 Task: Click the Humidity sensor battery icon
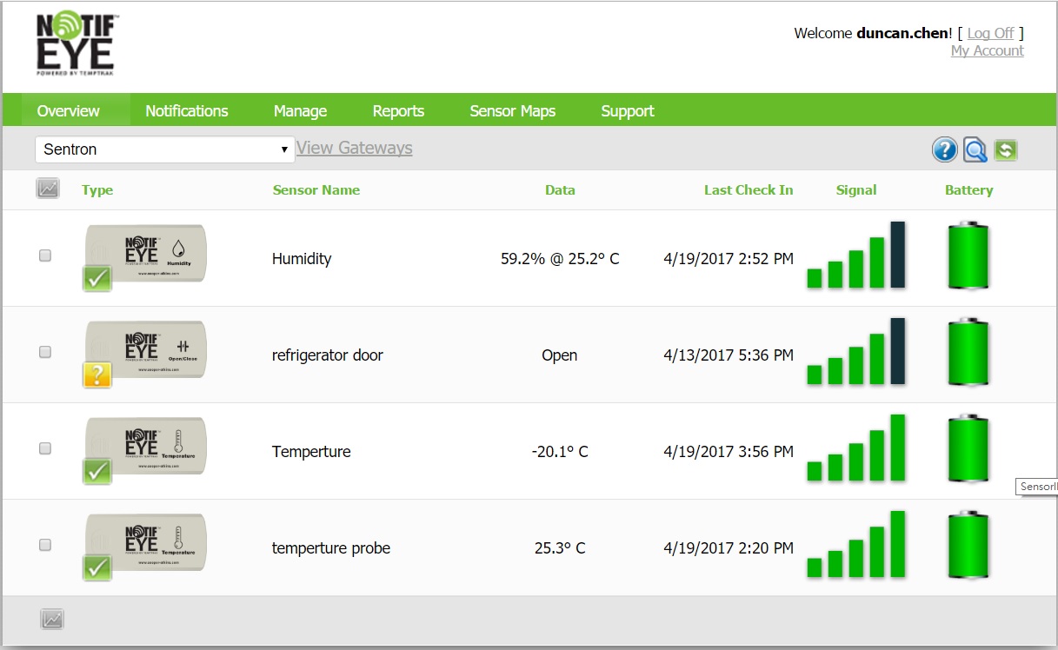click(968, 256)
